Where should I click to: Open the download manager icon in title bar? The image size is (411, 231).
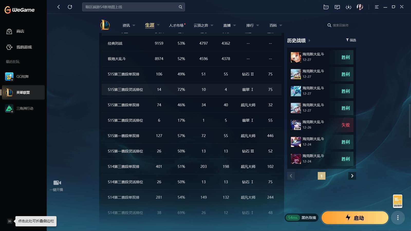click(x=349, y=7)
